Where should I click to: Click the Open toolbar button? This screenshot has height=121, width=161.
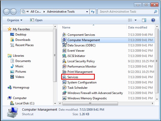[36, 20]
